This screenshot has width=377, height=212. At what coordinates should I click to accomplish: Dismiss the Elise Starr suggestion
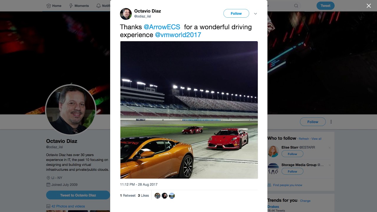(330, 148)
